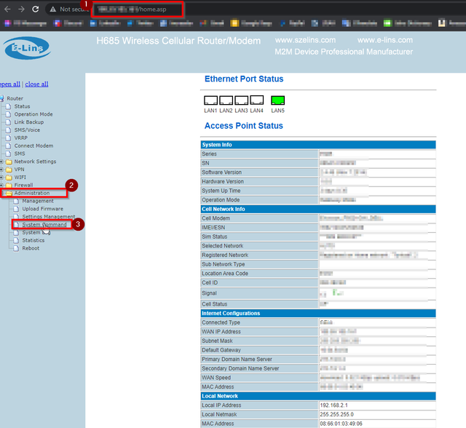Click the Not secure warning icon

tap(53, 9)
